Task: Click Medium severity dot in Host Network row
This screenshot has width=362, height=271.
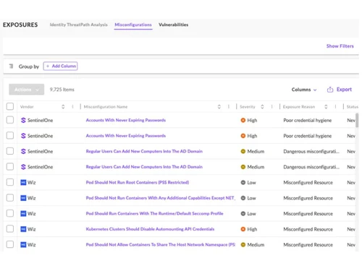Action: coord(243,245)
